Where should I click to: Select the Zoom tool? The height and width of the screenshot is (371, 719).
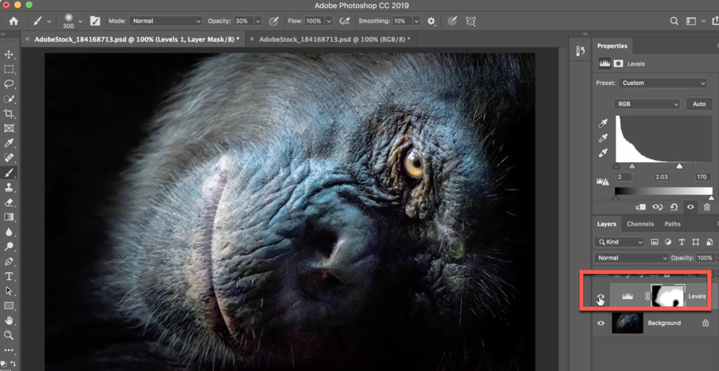click(x=9, y=335)
